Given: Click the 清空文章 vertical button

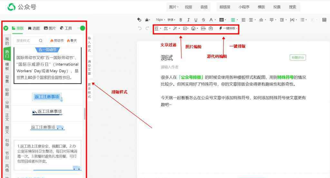Looking at the screenshot, I should pyautogui.click(x=89, y=68).
